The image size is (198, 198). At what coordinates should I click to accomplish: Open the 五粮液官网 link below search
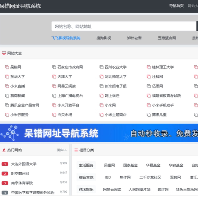click(167, 38)
